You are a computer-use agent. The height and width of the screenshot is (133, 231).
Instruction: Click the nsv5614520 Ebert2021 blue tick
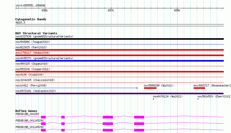coord(198,99)
